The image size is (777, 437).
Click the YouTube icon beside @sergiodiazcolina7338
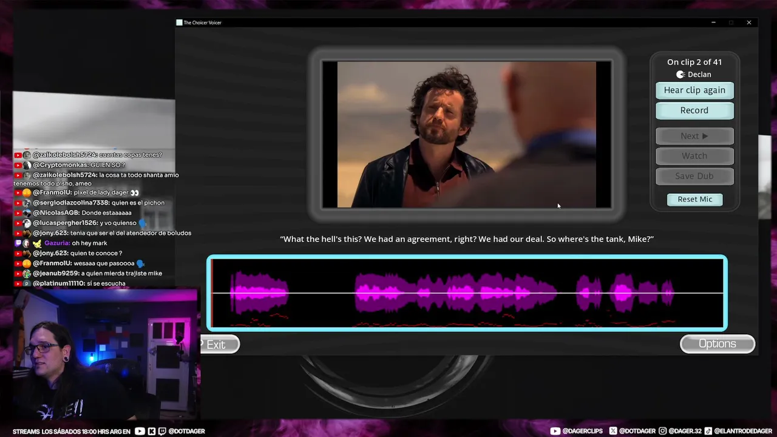point(18,203)
